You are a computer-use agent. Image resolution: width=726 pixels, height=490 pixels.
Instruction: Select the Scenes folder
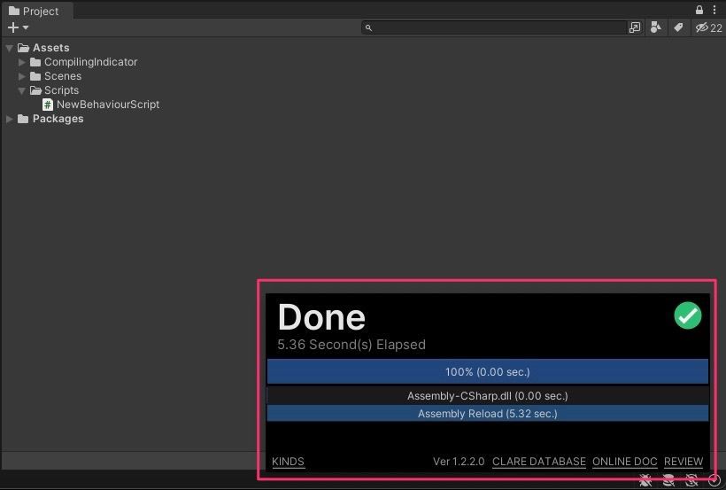(56, 76)
